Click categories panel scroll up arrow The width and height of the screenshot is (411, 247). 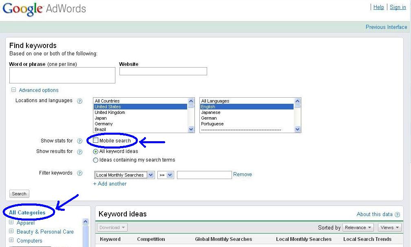coord(86,222)
